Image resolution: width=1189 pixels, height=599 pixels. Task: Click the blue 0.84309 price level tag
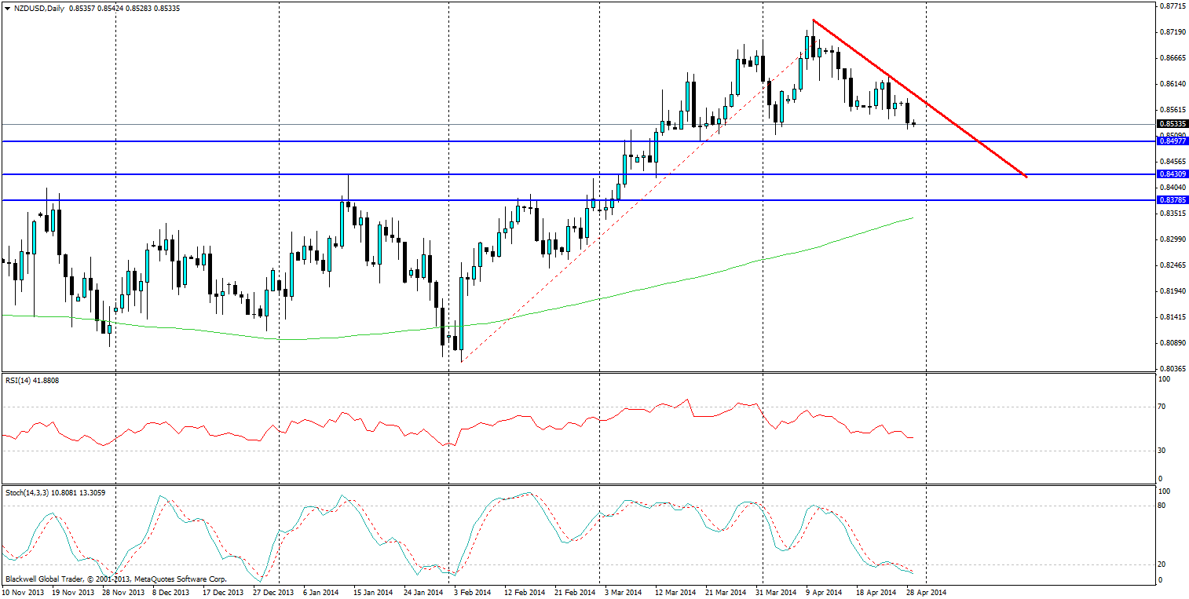[1173, 173]
